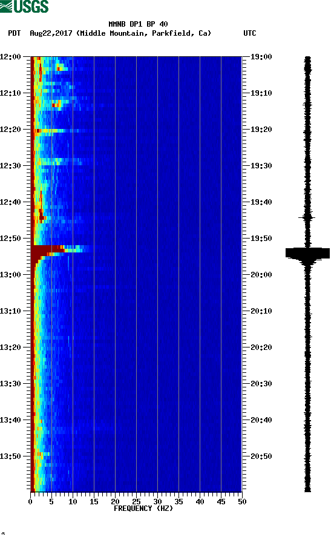Click the 45 Hz frequency axis label
Screen dimensions: 334x540
coord(221,502)
